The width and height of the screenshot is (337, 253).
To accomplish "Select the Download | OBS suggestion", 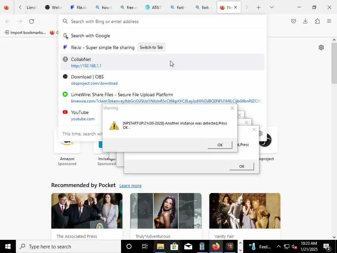I will 163,80.
